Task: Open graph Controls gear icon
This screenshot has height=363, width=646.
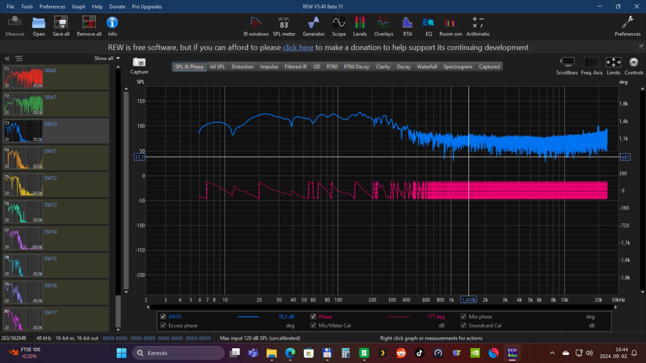Action: click(634, 66)
